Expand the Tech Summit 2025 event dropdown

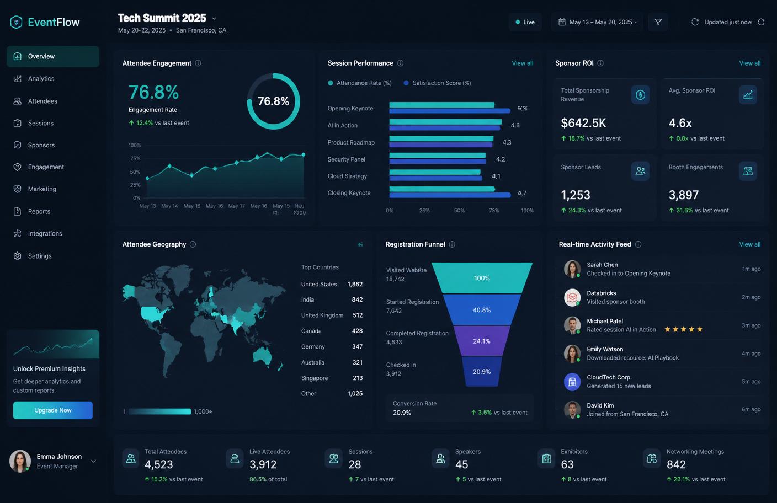coord(214,19)
